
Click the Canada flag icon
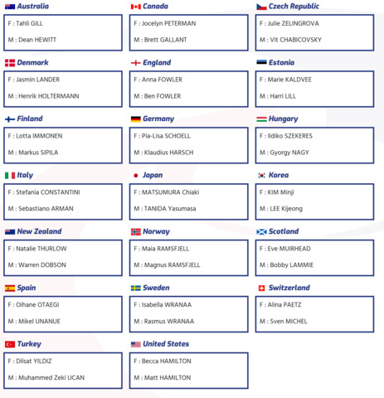136,7
